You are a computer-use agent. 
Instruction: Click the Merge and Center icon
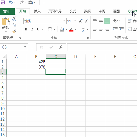[130, 29]
